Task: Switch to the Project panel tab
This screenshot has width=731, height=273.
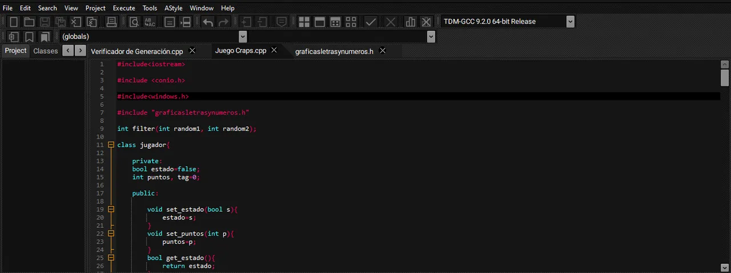Action: 15,50
